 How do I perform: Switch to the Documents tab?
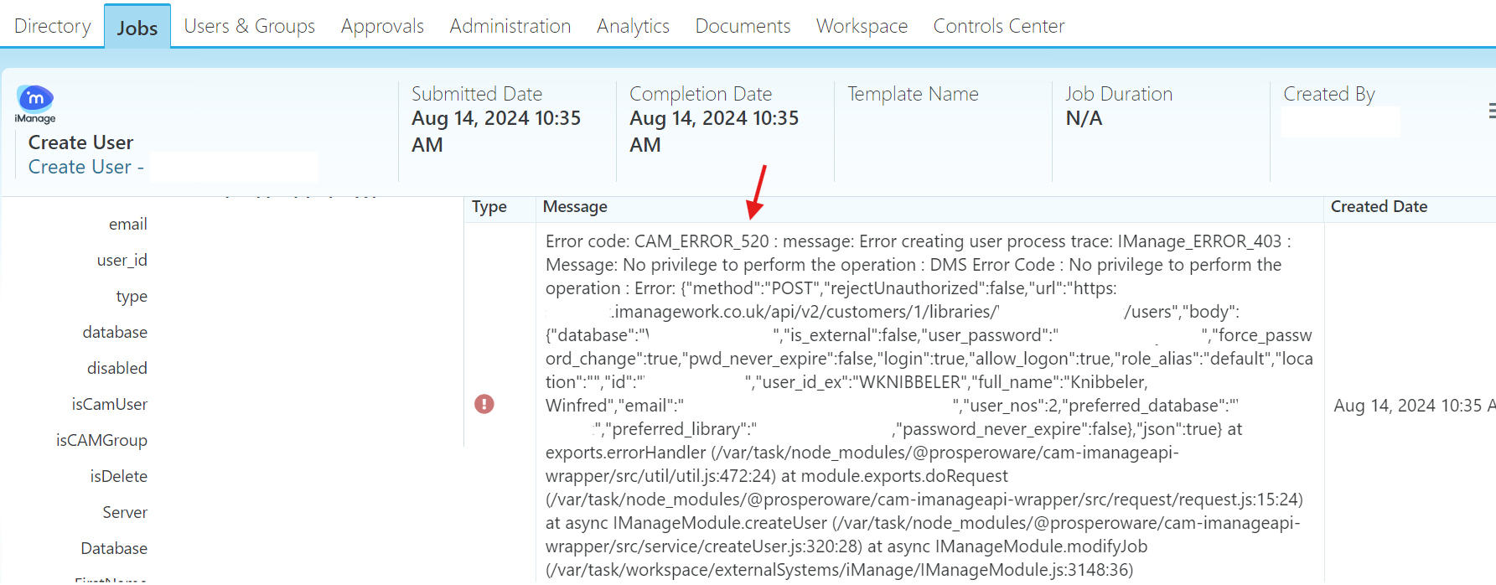(743, 26)
